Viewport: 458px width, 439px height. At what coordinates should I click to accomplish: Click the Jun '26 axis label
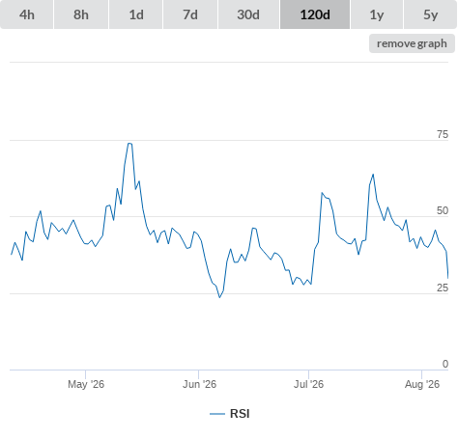click(199, 384)
